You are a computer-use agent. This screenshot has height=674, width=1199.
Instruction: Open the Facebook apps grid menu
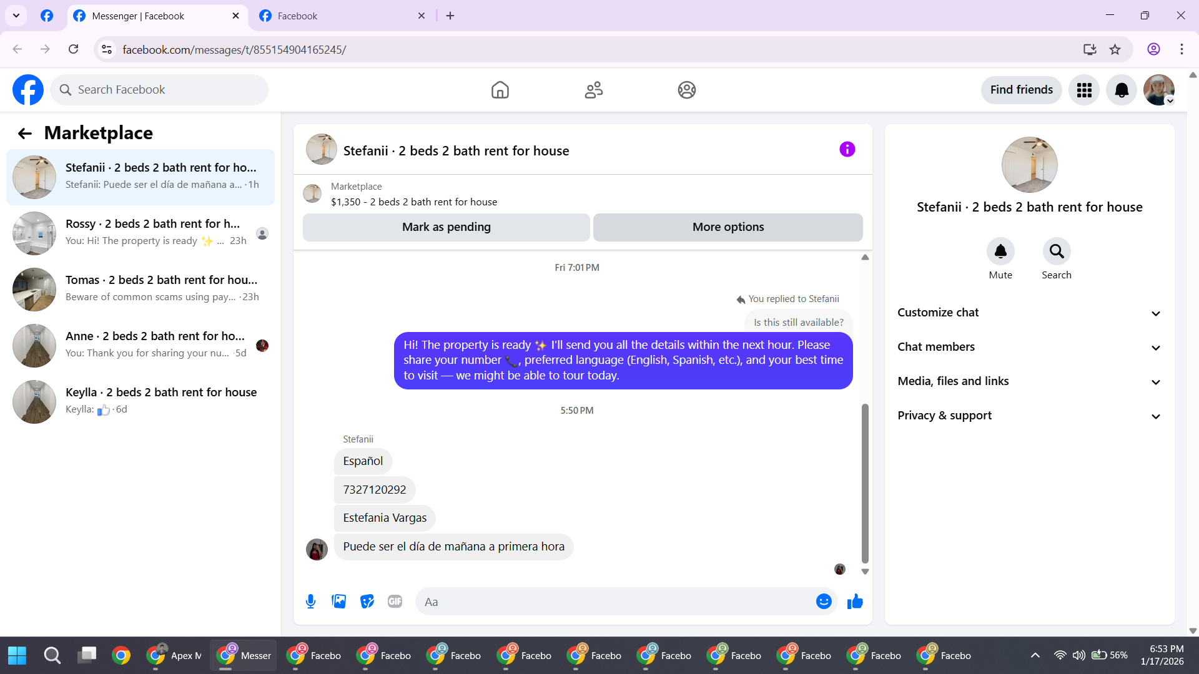(1084, 90)
